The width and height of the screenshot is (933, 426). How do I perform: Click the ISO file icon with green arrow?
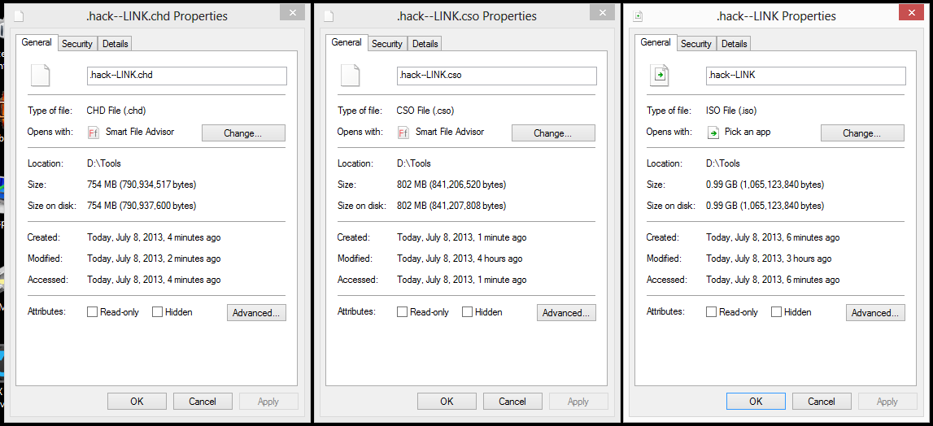click(659, 76)
